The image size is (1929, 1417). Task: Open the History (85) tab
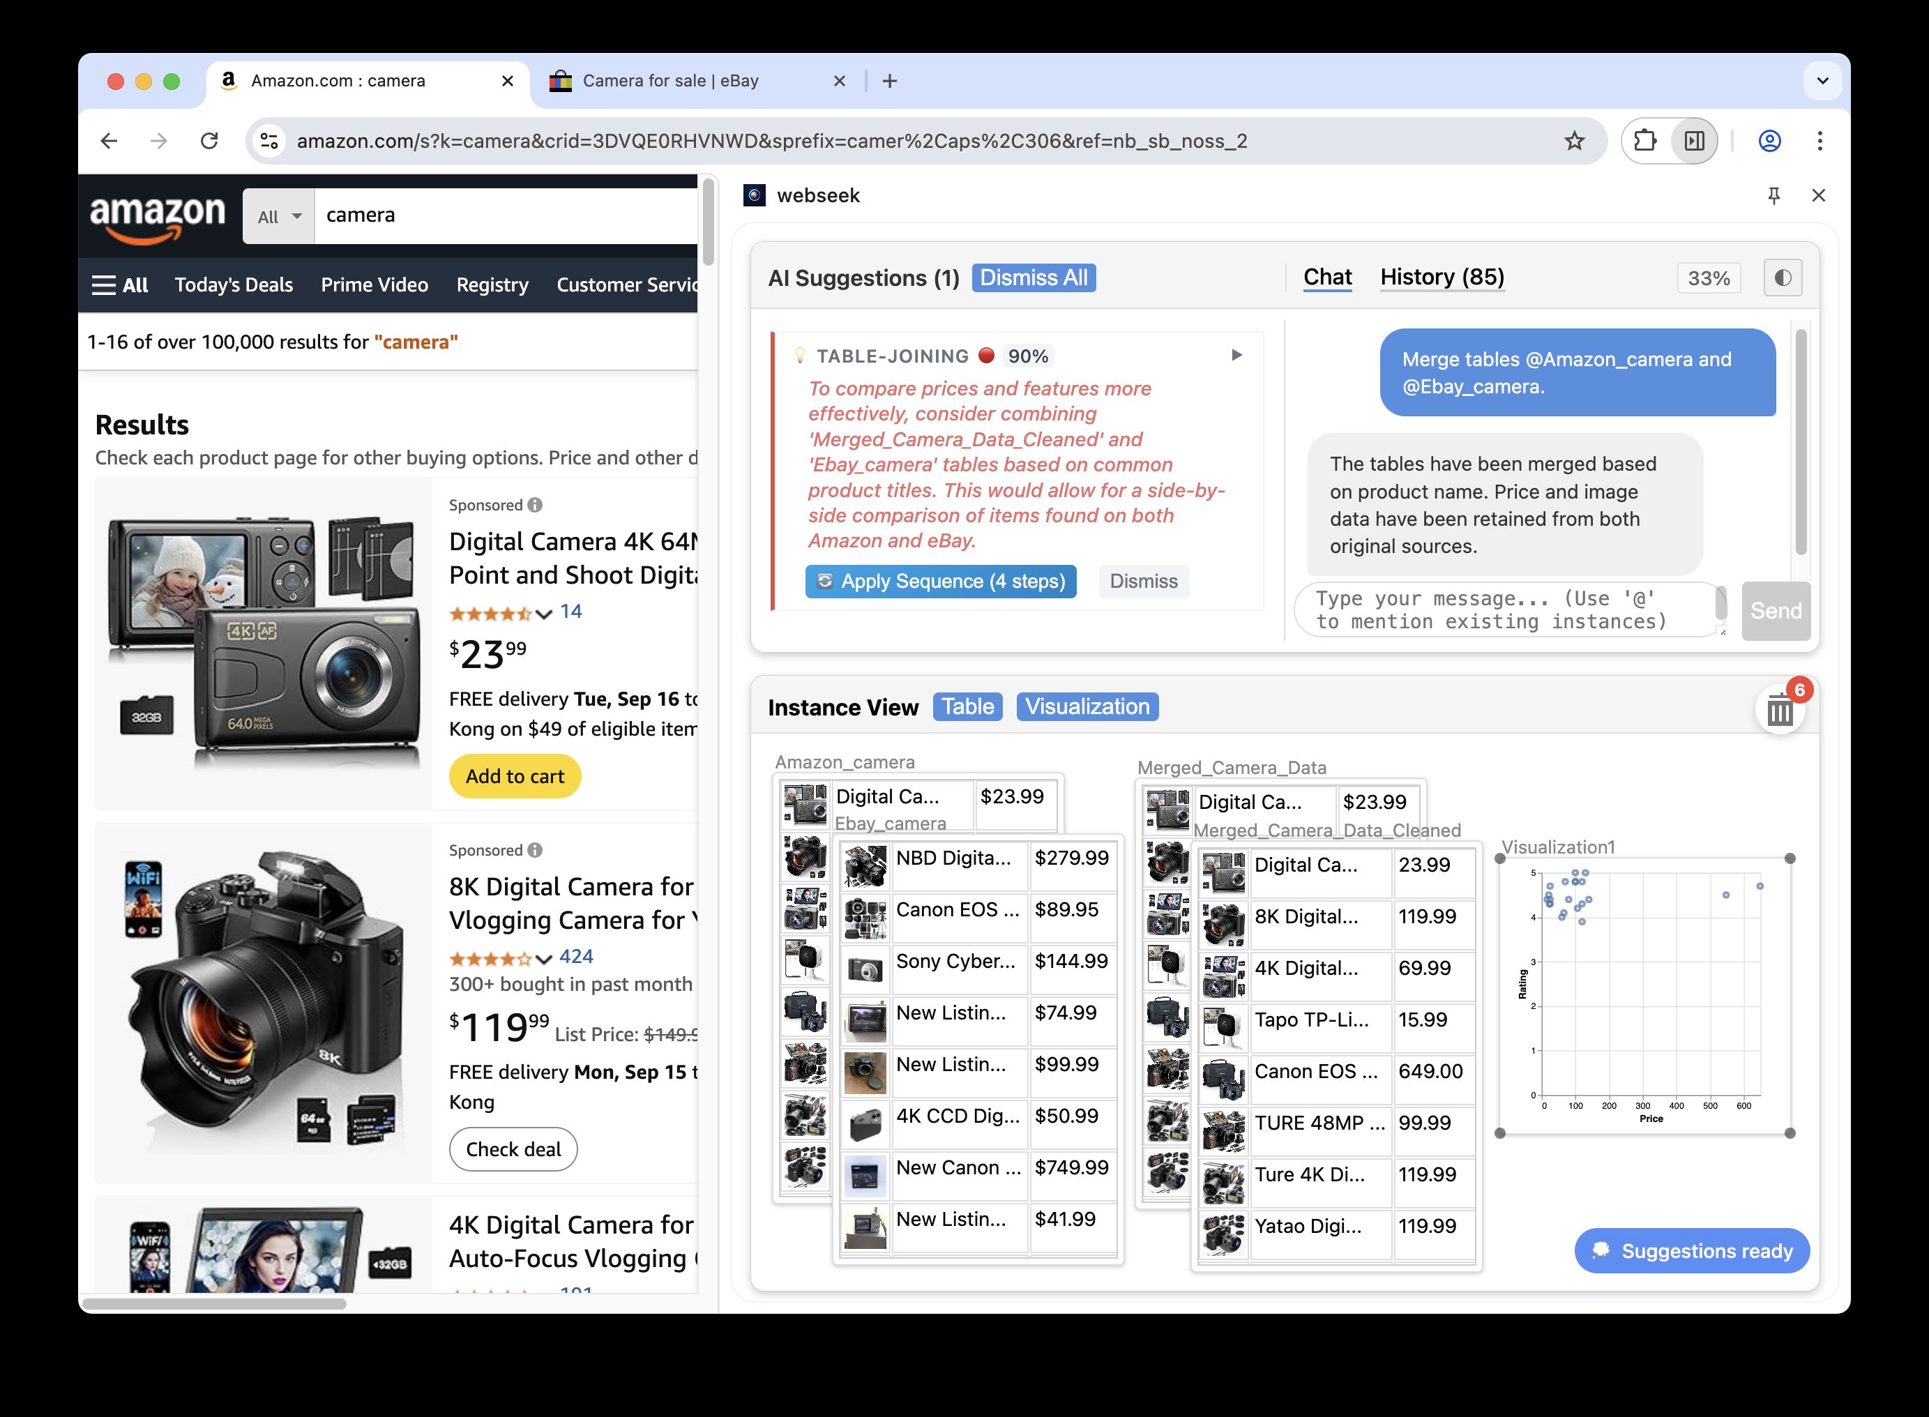click(x=1442, y=277)
